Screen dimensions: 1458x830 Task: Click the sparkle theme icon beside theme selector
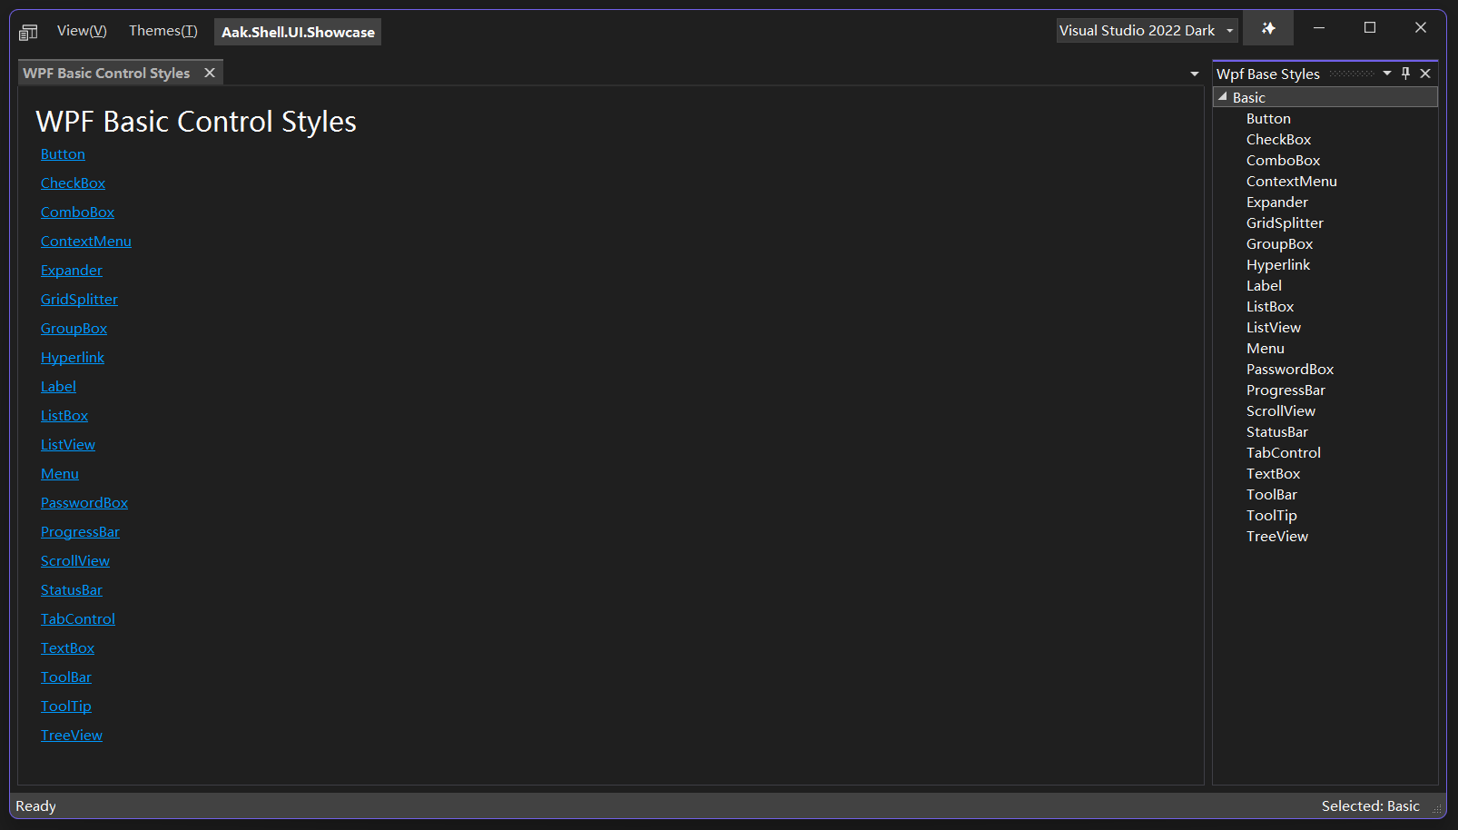click(x=1267, y=27)
